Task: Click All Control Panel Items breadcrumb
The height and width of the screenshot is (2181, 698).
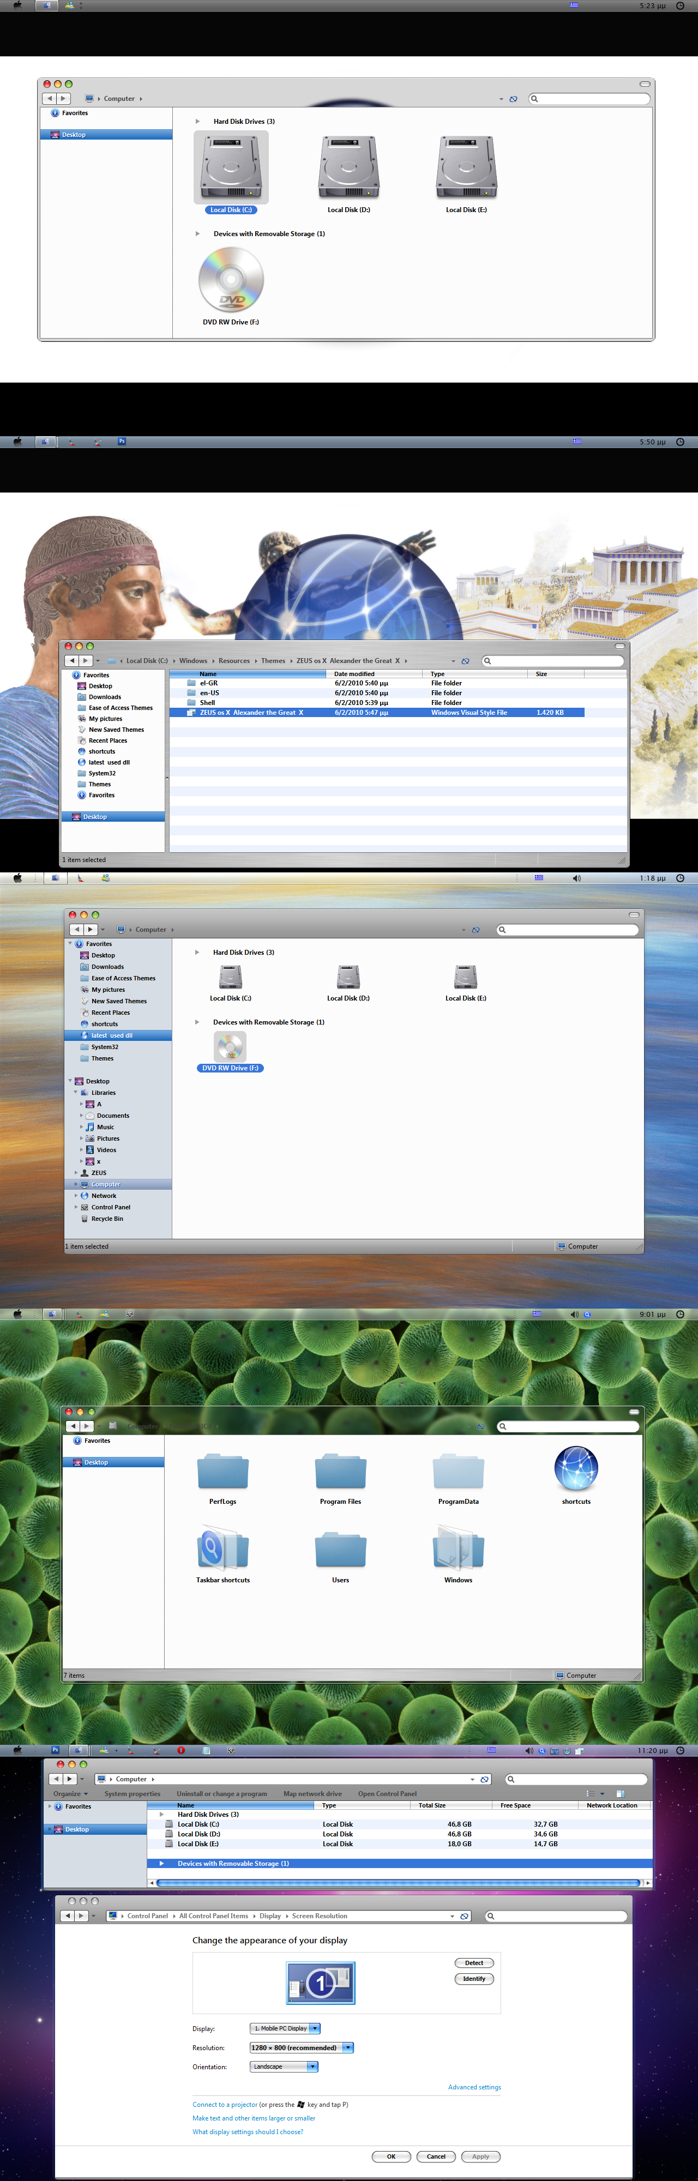Action: pos(213,1916)
